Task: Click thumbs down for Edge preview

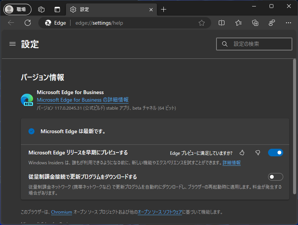Action: coord(258,153)
